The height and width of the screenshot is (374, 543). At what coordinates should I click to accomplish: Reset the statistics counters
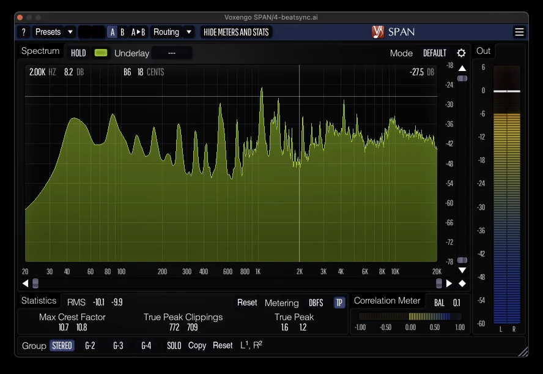point(247,302)
